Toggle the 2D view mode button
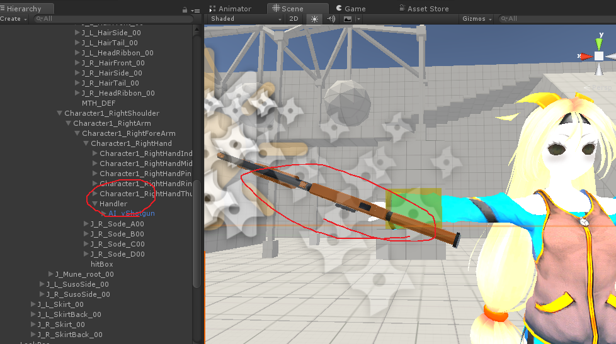This screenshot has width=616, height=344. tap(294, 19)
